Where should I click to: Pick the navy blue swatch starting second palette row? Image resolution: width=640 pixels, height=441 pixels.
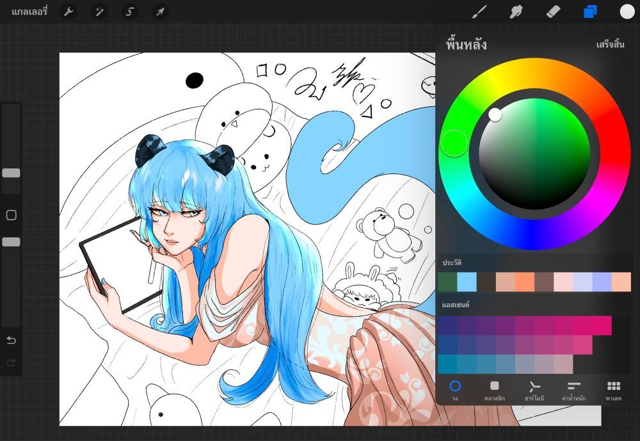(x=447, y=345)
